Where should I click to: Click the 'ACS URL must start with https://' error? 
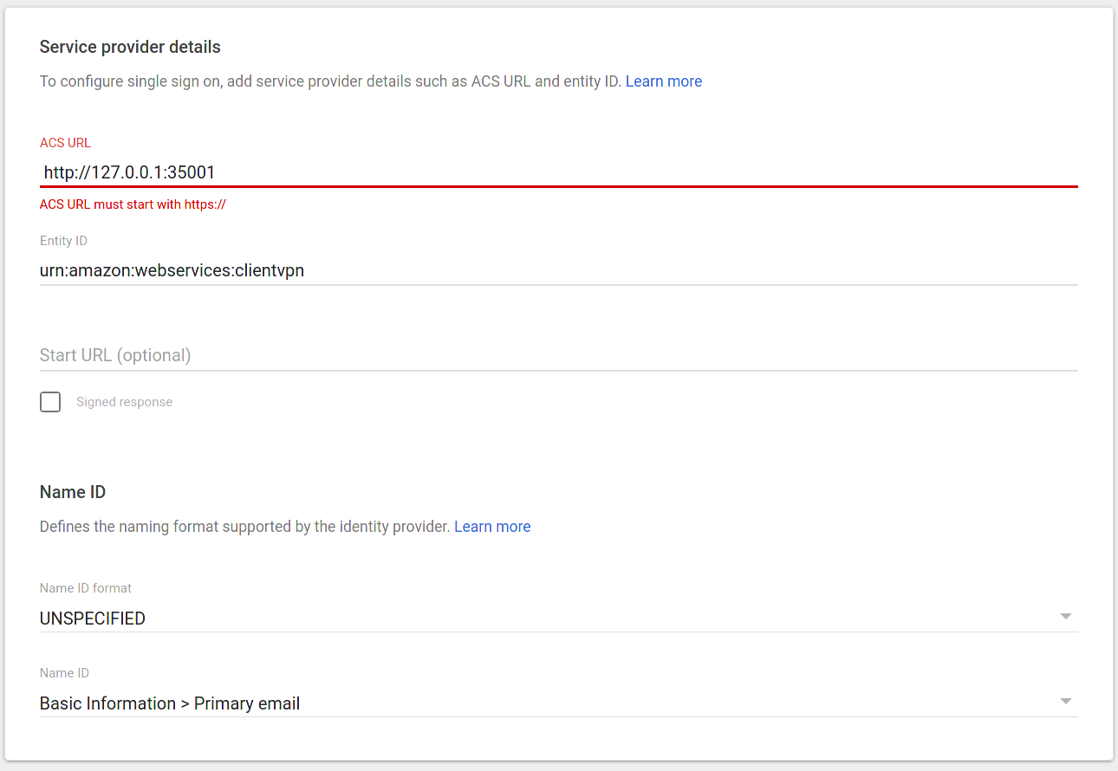[133, 204]
